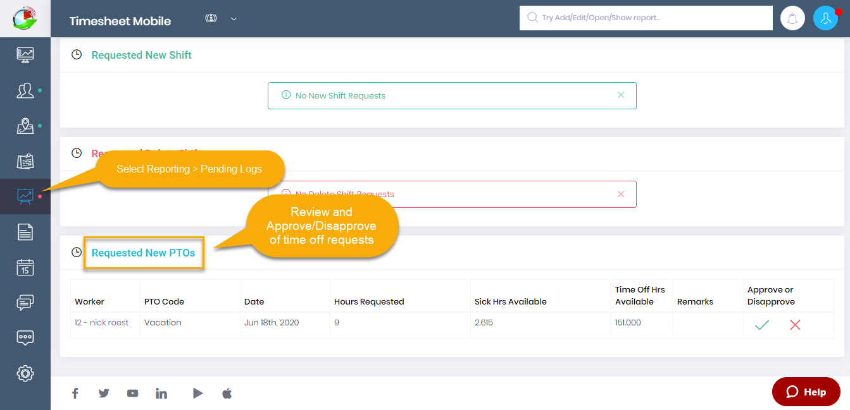Dismiss the No New Shift Requests notice
Image resolution: width=850 pixels, height=410 pixels.
tap(620, 95)
